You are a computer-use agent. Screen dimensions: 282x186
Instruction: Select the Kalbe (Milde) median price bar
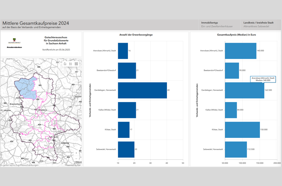click(231, 110)
